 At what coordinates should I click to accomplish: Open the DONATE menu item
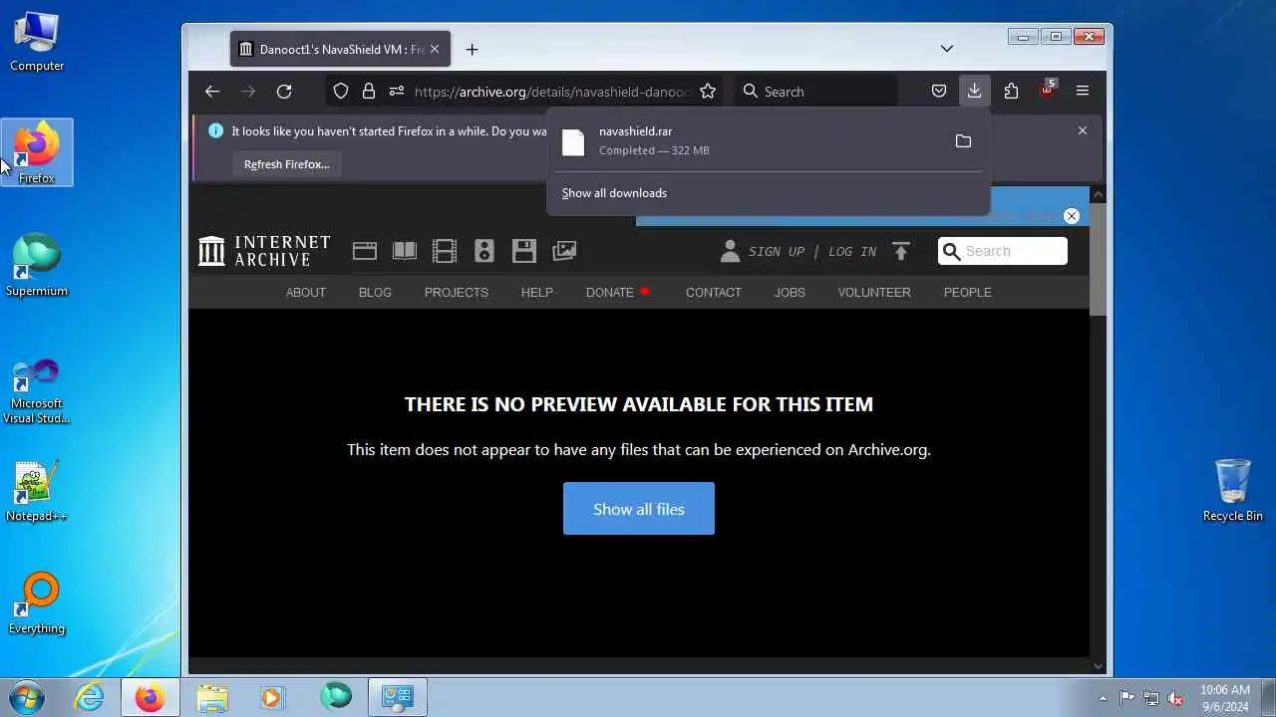[610, 292]
